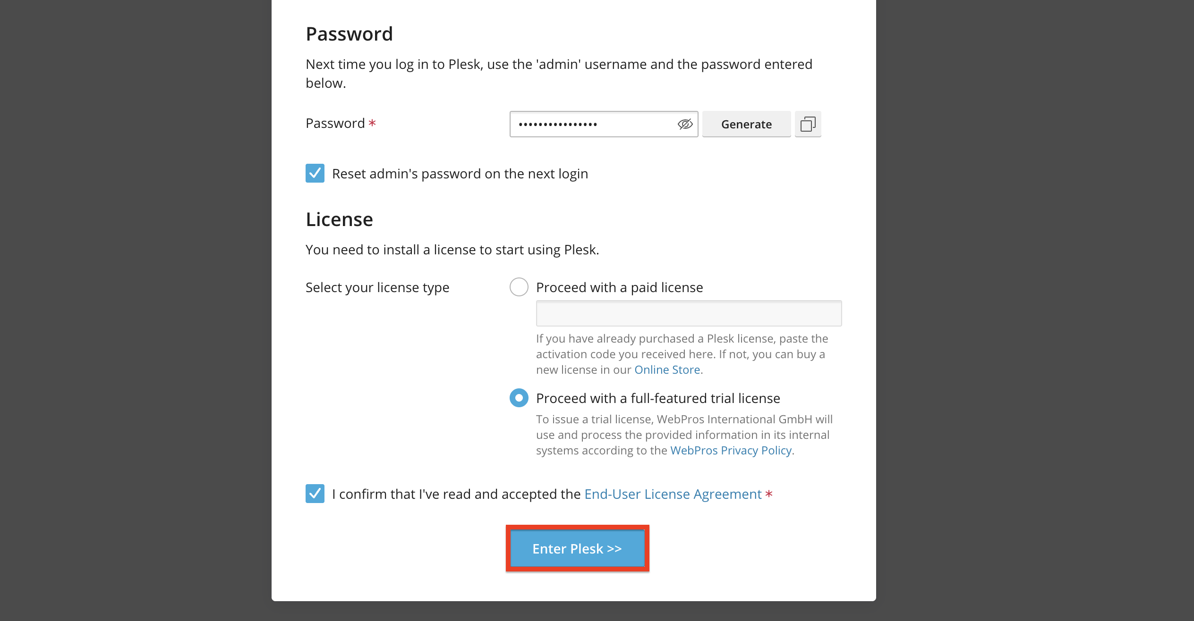The image size is (1194, 621).
Task: Uncheck the Reset admin's password checkbox
Action: 315,173
